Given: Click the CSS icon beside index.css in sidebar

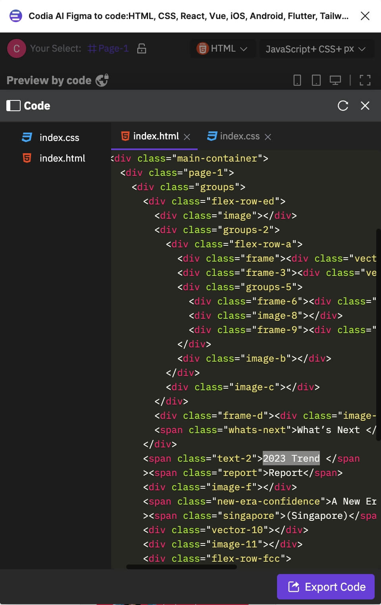Looking at the screenshot, I should point(27,137).
